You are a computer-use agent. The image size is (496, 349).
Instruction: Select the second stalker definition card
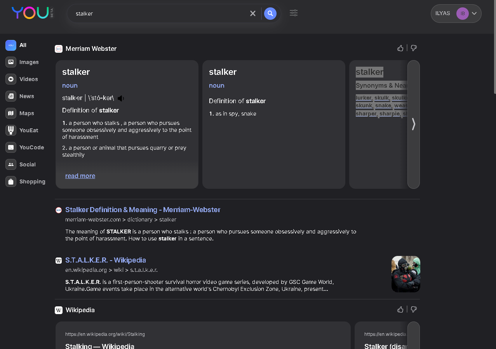pos(274,124)
